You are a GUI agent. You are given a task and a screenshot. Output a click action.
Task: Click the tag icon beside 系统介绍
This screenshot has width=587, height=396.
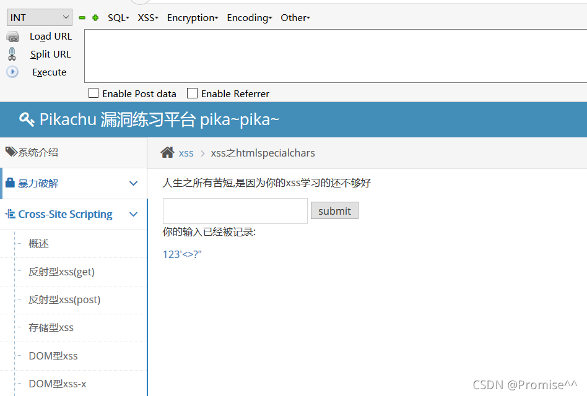click(11, 152)
